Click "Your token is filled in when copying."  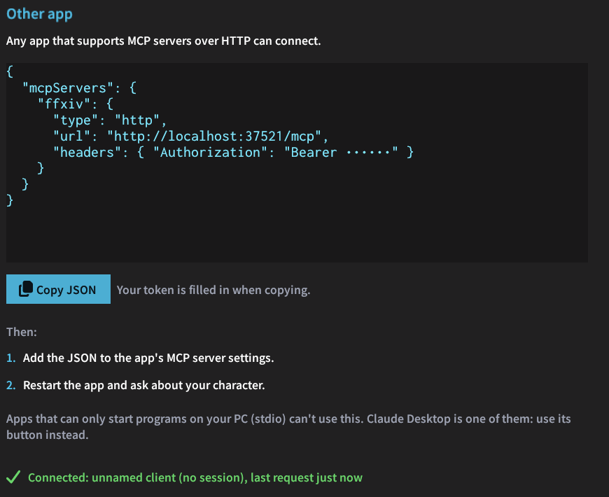pos(213,290)
